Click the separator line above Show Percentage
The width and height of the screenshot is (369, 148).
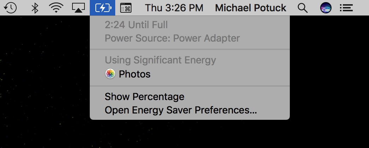(x=190, y=86)
